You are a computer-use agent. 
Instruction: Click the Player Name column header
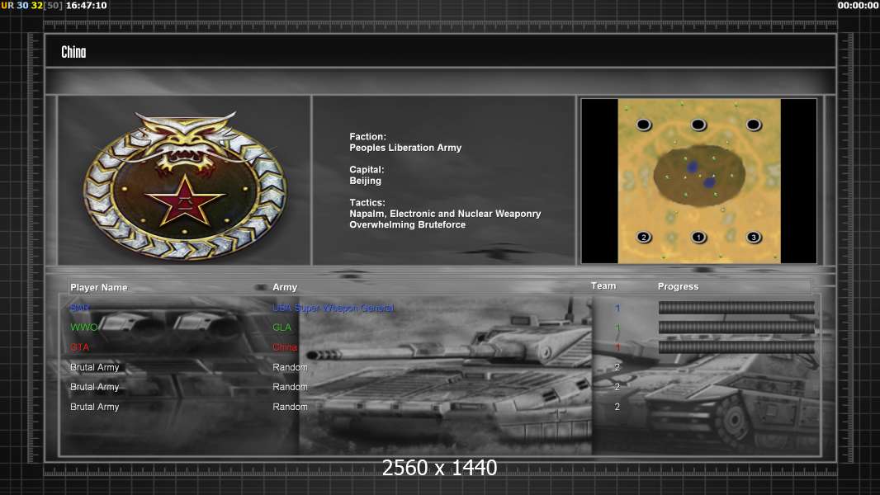(x=99, y=287)
